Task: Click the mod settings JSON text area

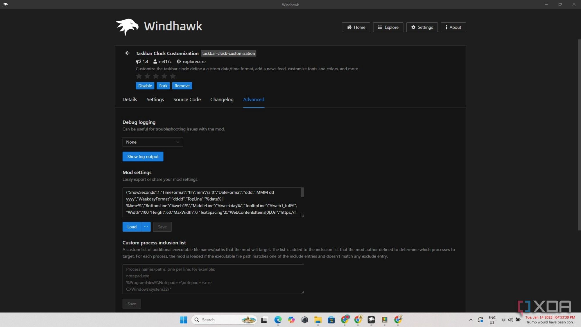Action: point(211,202)
